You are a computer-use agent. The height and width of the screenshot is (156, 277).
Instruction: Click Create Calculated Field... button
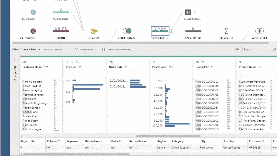click(x=117, y=50)
